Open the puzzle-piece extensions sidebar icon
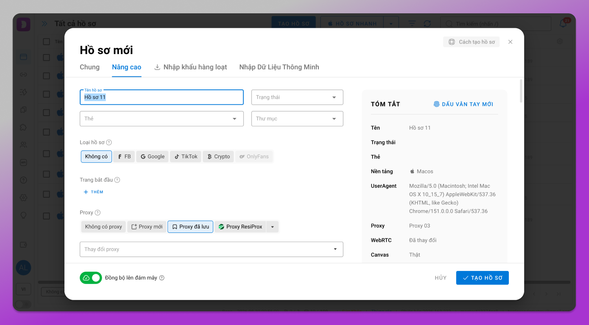Viewport: 589px width, 325px height. pyautogui.click(x=24, y=127)
